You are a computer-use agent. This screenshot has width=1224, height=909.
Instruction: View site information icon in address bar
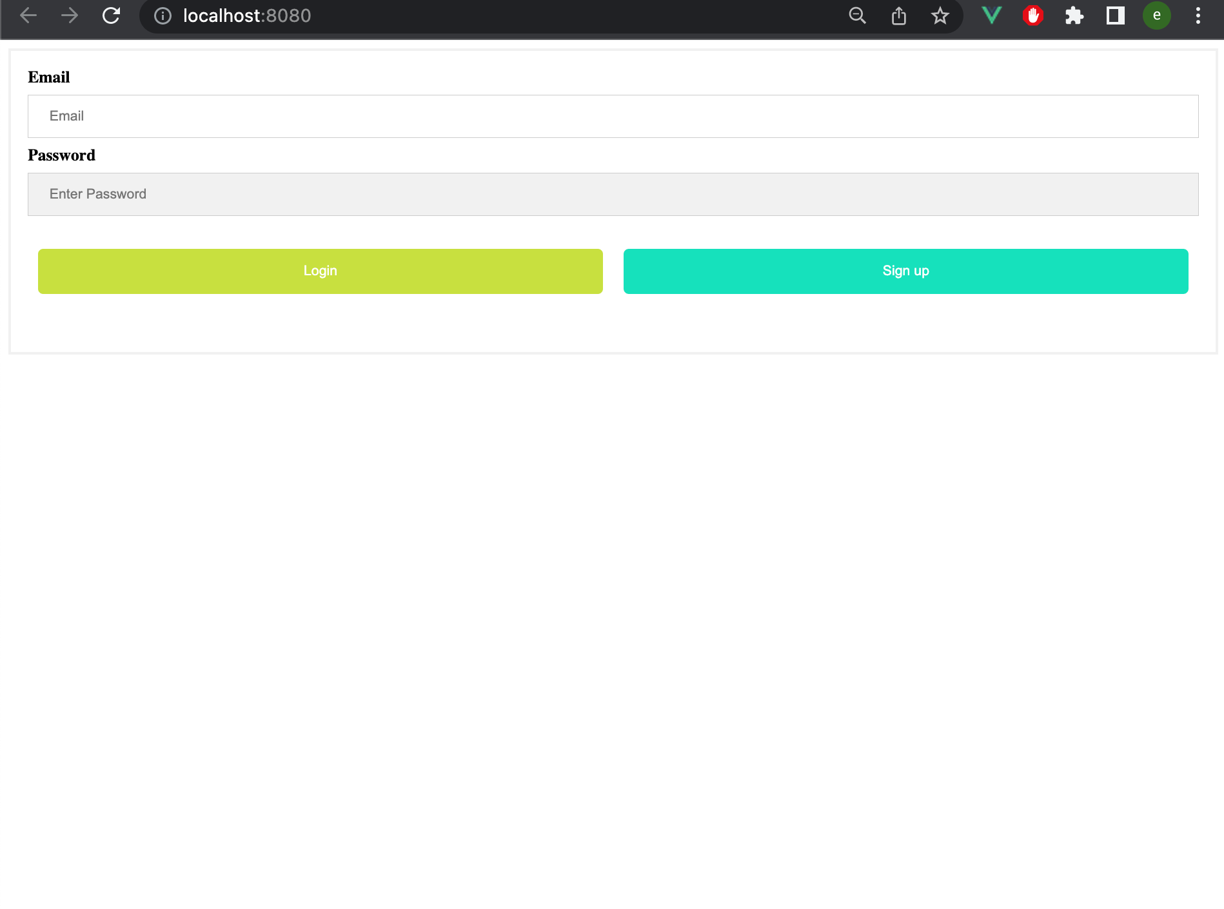(163, 15)
